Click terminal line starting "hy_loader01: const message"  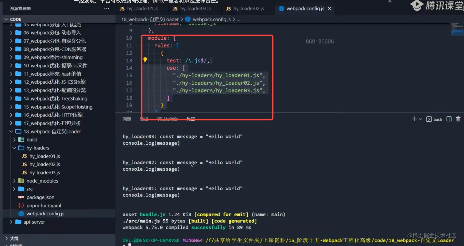pyautogui.click(x=183, y=188)
